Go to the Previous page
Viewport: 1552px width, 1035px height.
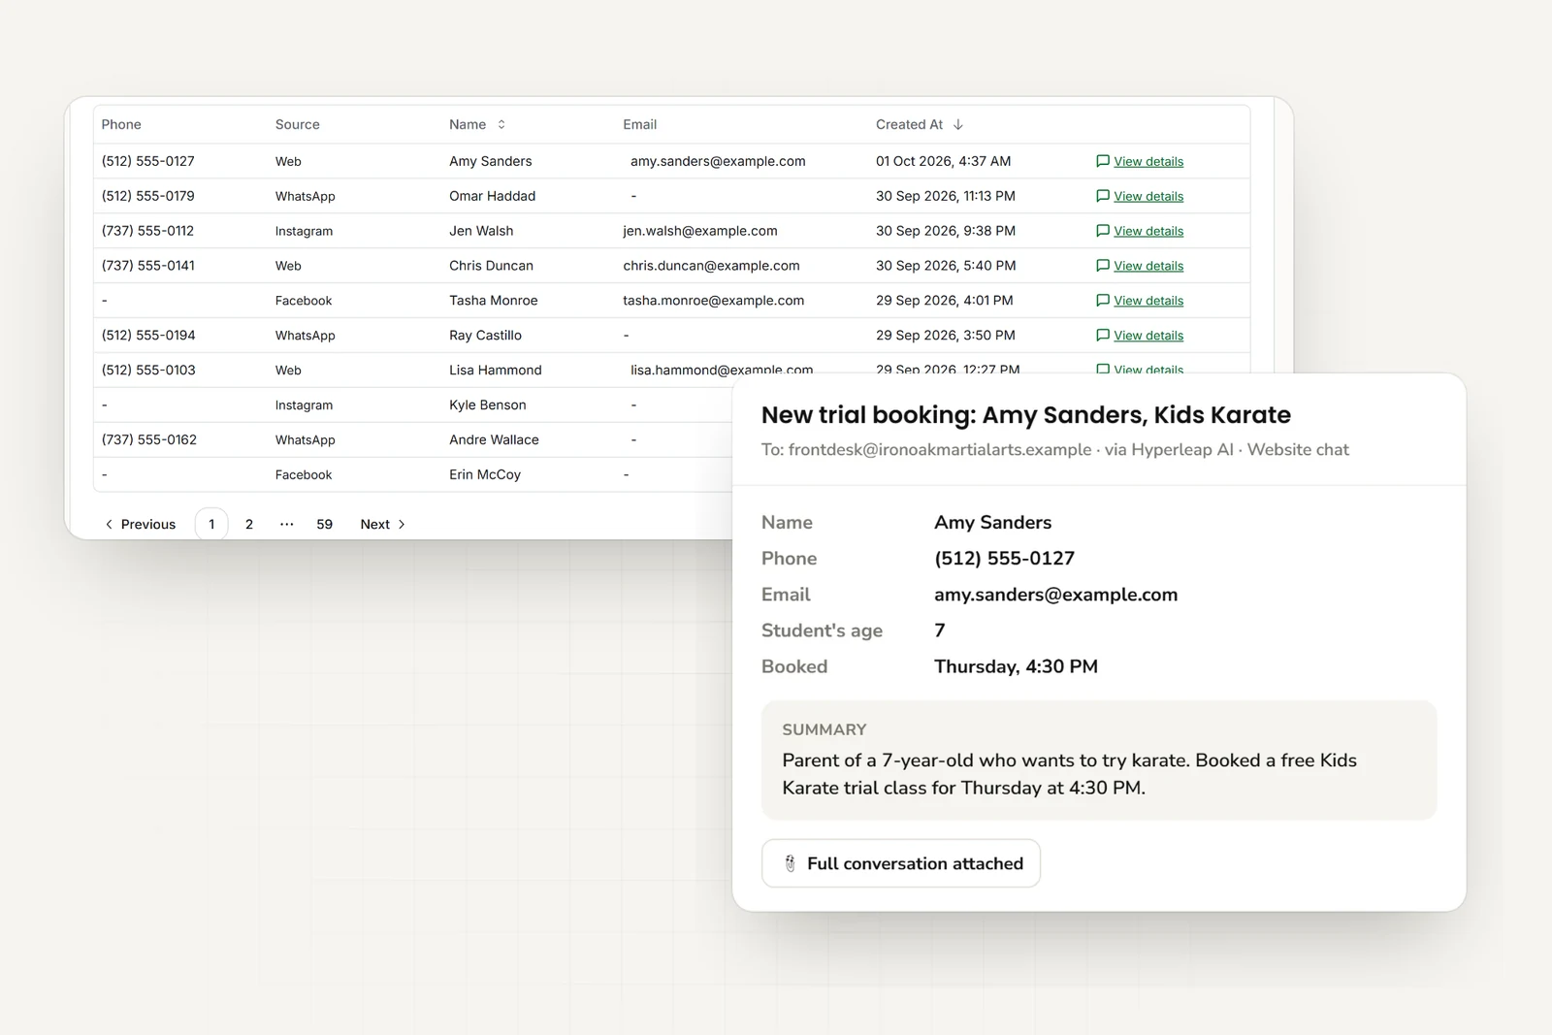pyautogui.click(x=141, y=524)
